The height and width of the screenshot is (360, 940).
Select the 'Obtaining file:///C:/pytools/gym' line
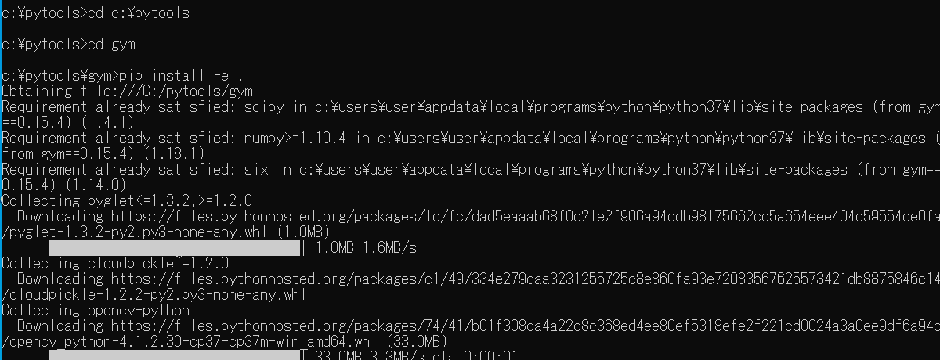(x=127, y=92)
